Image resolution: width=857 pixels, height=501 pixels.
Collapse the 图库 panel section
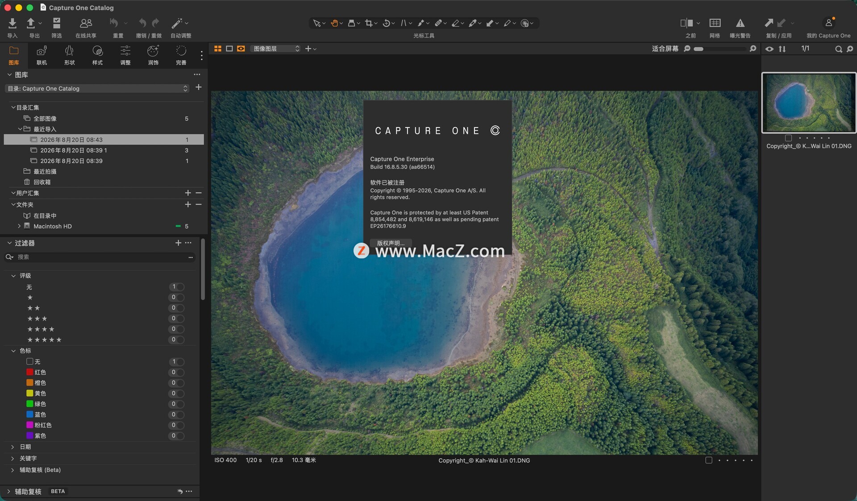point(9,75)
